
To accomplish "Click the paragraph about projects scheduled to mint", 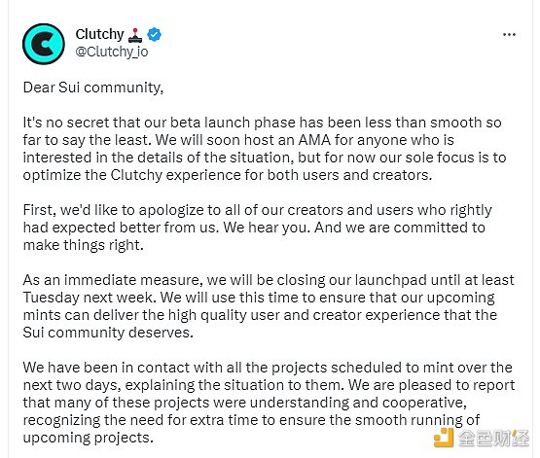I will tap(269, 403).
